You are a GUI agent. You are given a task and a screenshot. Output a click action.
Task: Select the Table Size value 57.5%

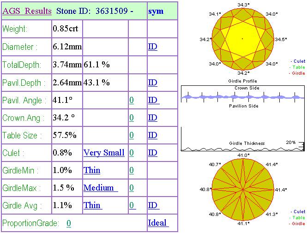(x=65, y=135)
